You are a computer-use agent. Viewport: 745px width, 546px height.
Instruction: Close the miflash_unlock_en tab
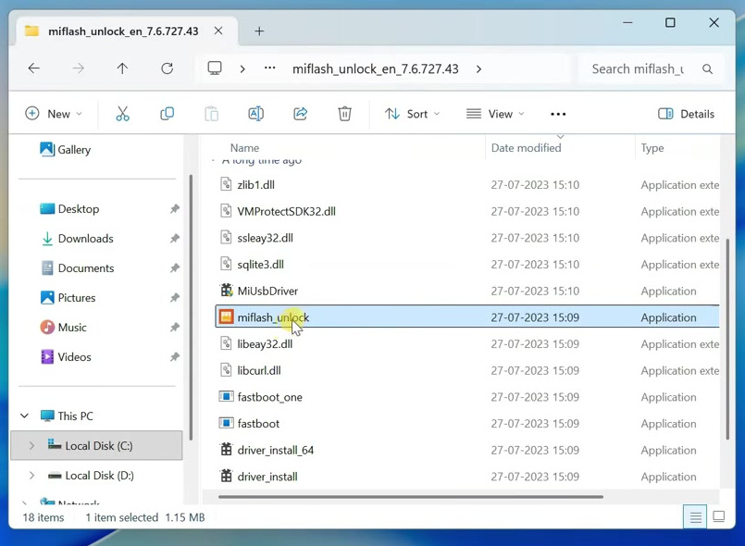point(218,31)
